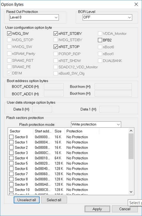Viewport: 142px width, 216px height.
Task: Open the BOR Level dropdown
Action: pos(107,17)
